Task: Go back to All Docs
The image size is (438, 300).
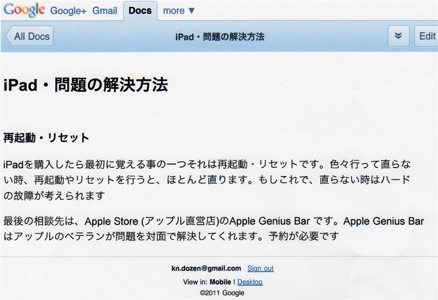Action: [x=30, y=36]
